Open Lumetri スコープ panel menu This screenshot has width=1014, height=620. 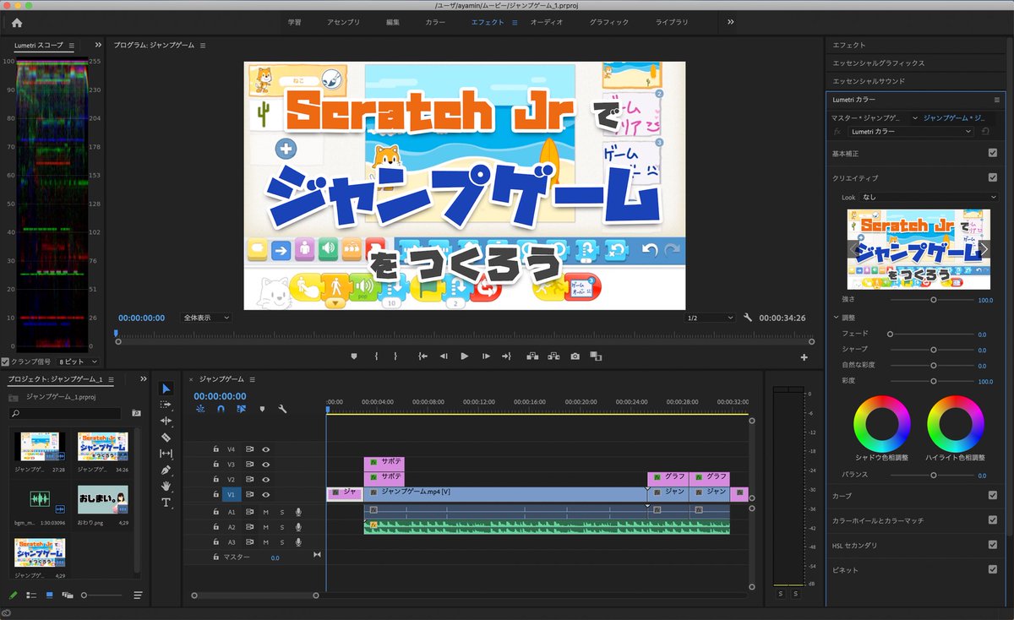(71, 46)
